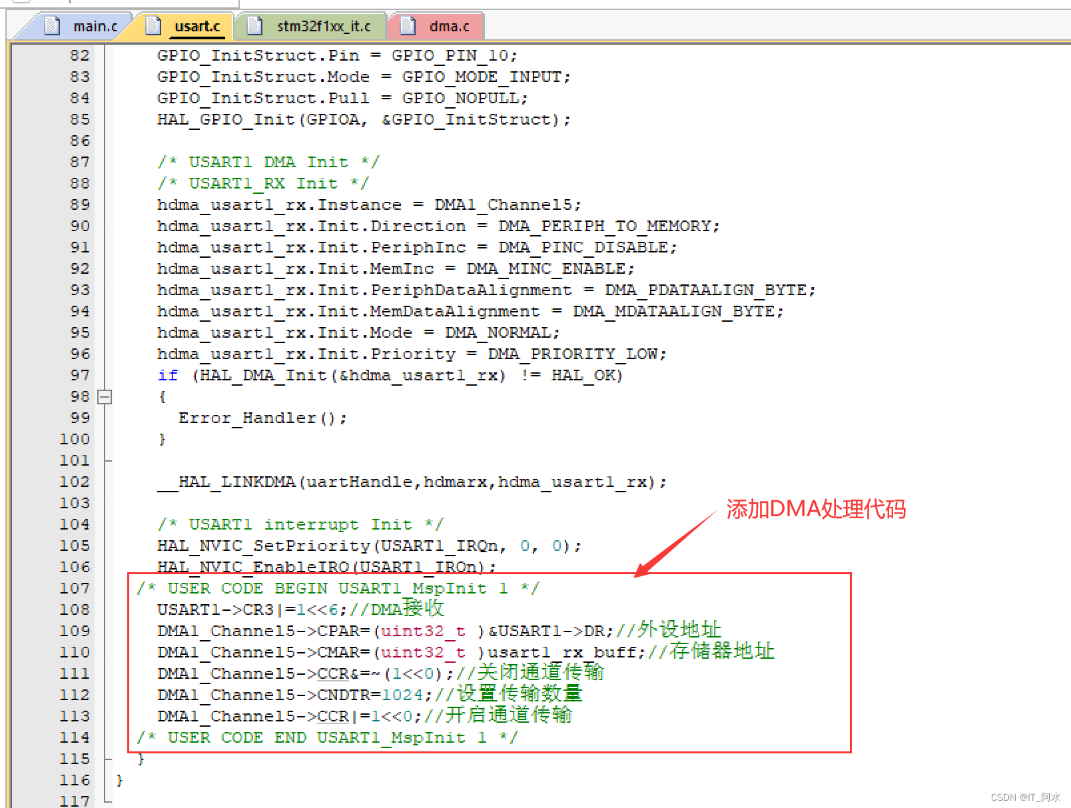The width and height of the screenshot is (1071, 808).
Task: Click the usart.c file icon
Action: (x=154, y=26)
